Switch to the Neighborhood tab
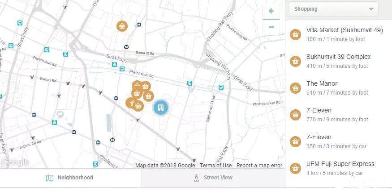392x195 pixels. pos(71,178)
